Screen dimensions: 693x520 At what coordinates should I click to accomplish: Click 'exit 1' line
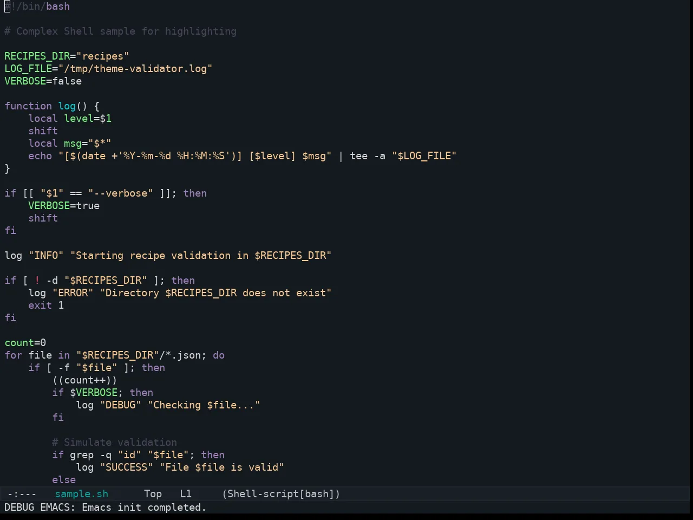coord(46,305)
